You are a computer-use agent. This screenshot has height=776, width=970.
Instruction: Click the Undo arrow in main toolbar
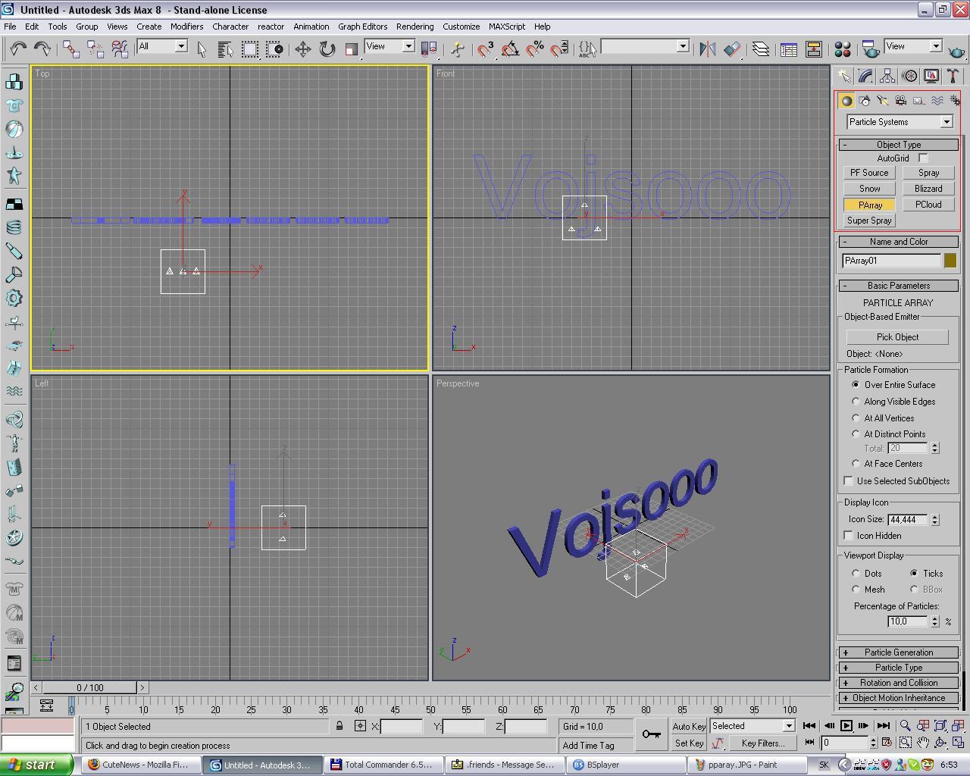pyautogui.click(x=18, y=49)
